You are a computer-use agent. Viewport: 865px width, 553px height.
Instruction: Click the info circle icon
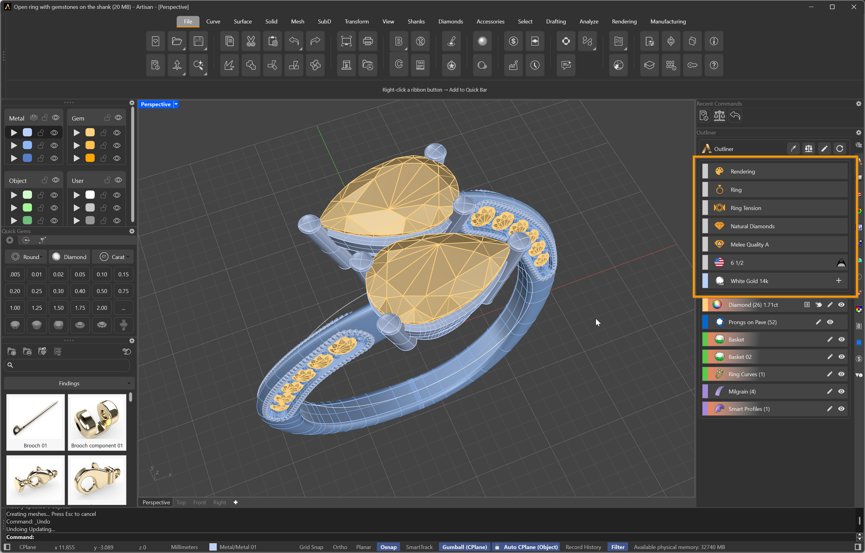tap(714, 41)
